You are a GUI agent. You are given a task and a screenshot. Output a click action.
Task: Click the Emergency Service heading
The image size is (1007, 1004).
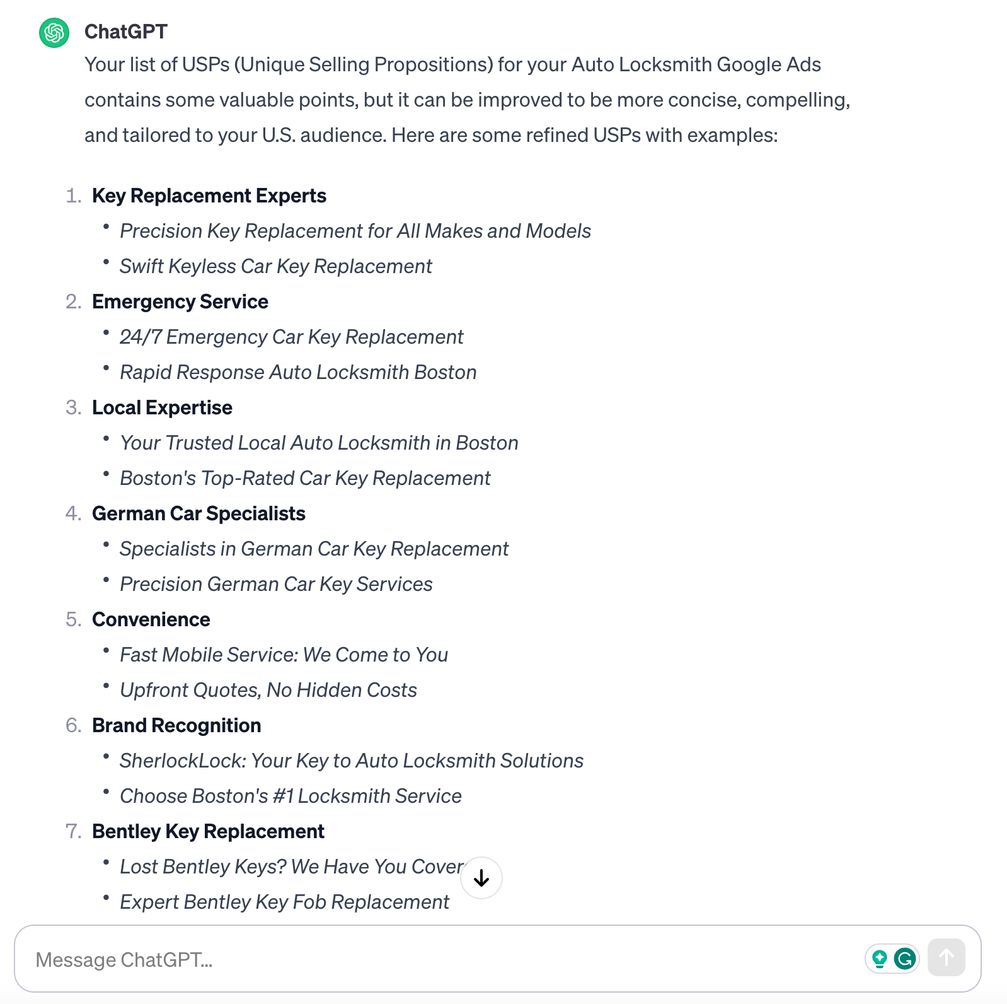click(x=180, y=302)
